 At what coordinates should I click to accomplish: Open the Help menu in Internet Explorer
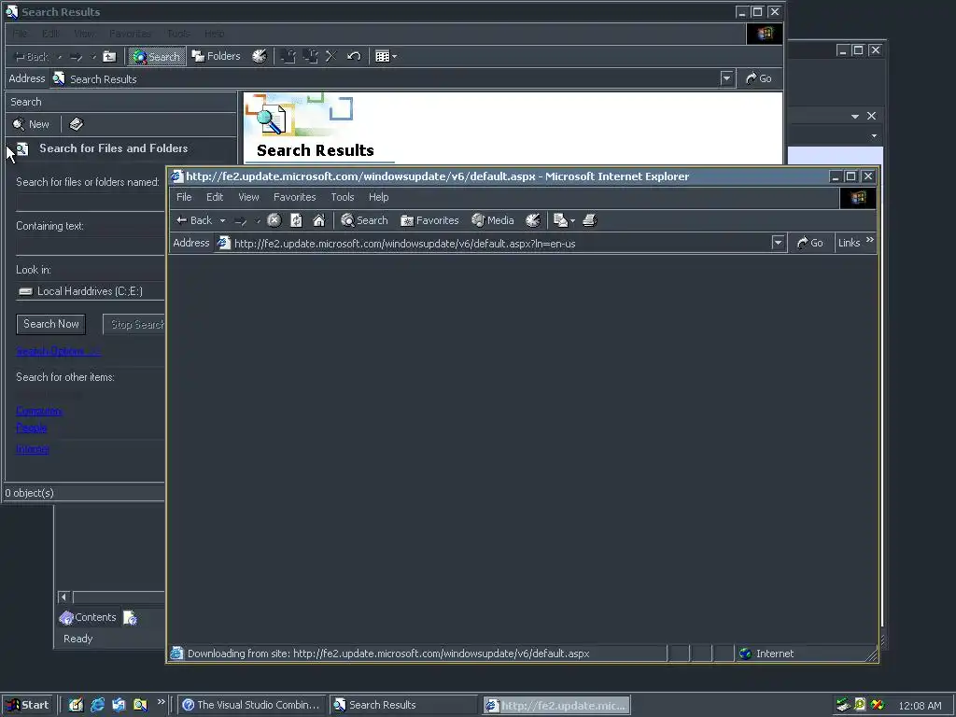[379, 197]
